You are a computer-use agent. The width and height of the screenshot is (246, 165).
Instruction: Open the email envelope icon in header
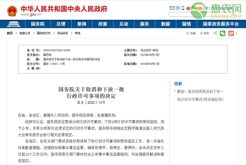pos(172,8)
